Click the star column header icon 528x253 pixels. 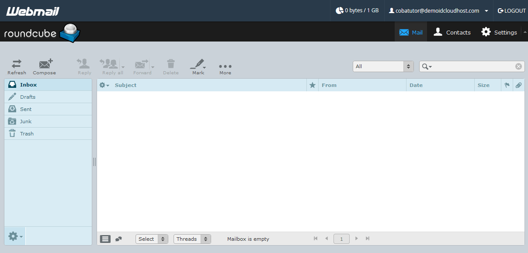pyautogui.click(x=312, y=85)
